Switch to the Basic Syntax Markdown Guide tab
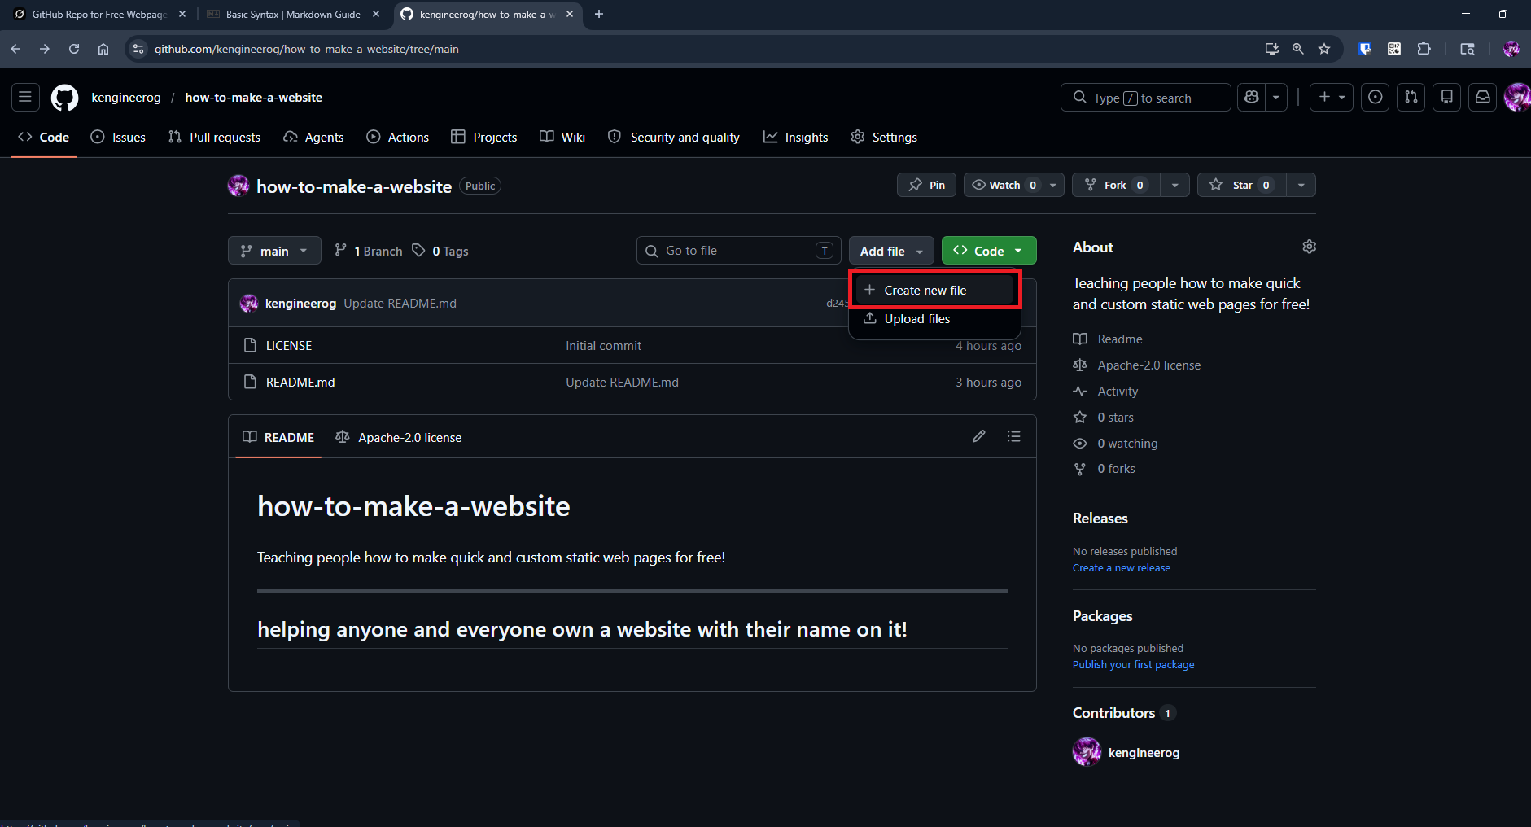Image resolution: width=1531 pixels, height=827 pixels. (293, 14)
